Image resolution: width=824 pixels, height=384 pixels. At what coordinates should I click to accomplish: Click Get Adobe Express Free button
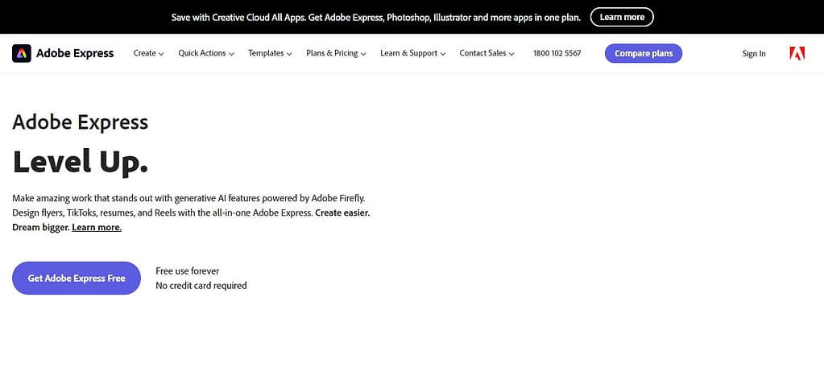(x=77, y=278)
